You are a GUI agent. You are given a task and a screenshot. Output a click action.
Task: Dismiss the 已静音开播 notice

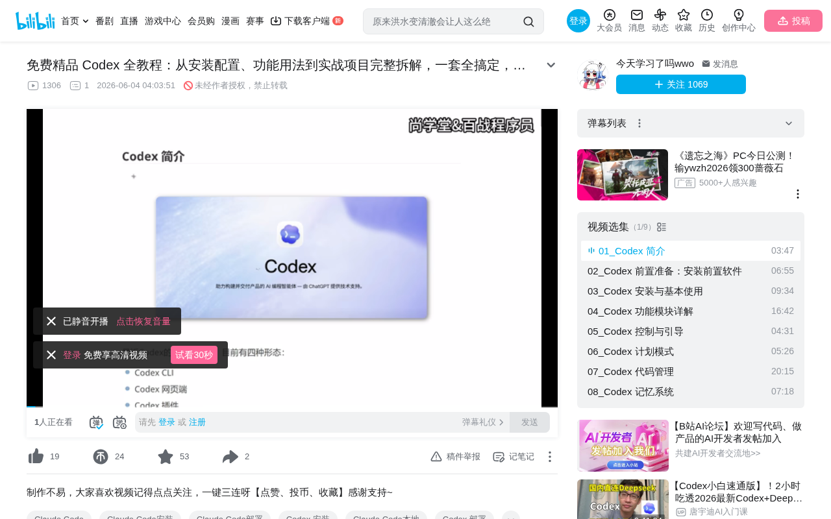pyautogui.click(x=51, y=321)
